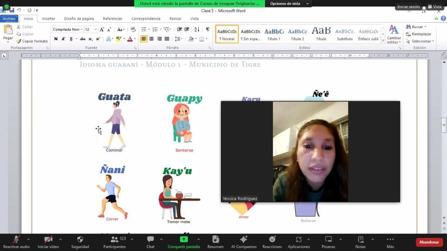This screenshot has height=251, width=447.
Task: Open the Reacciones emoji icon
Action: click(272, 240)
